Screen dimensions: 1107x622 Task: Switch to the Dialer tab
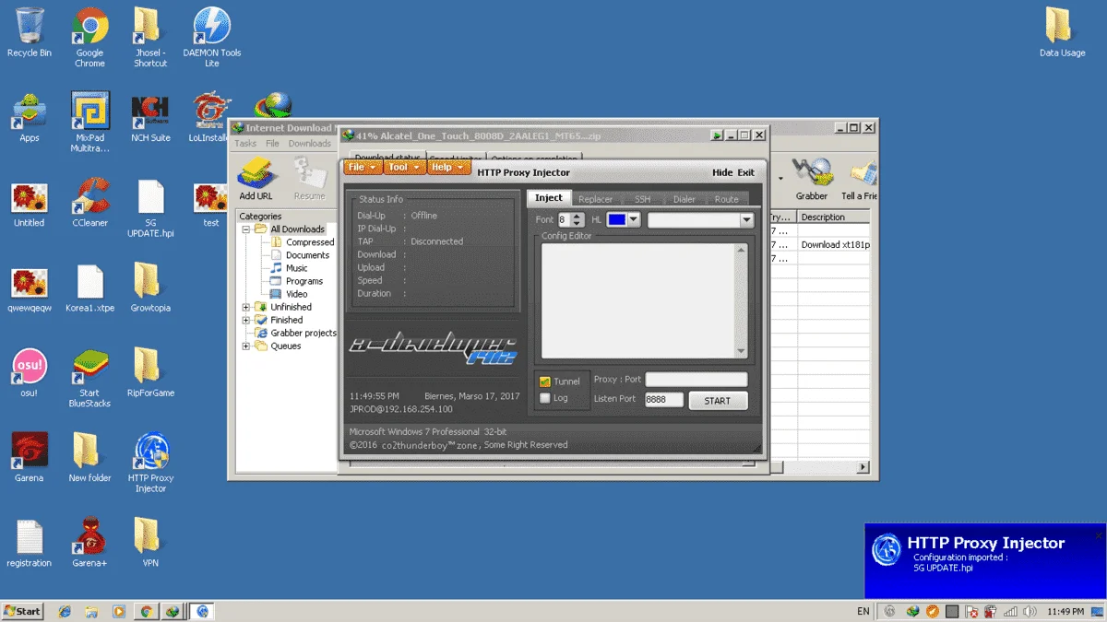click(684, 199)
